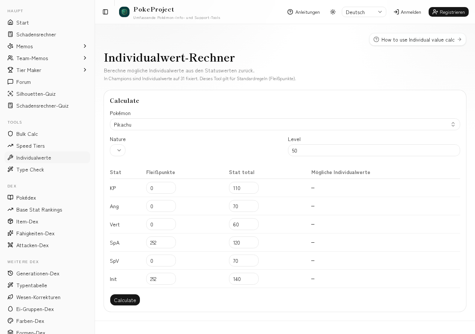The width and height of the screenshot is (475, 334).
Task: Click the SpV Fleißpunkte input
Action: pyautogui.click(x=161, y=261)
